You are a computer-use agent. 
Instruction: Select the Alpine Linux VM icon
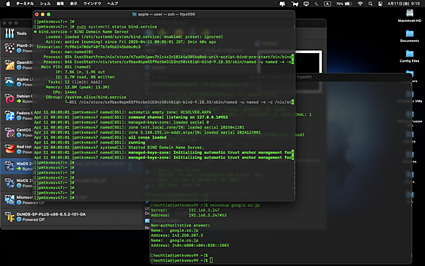9,82
